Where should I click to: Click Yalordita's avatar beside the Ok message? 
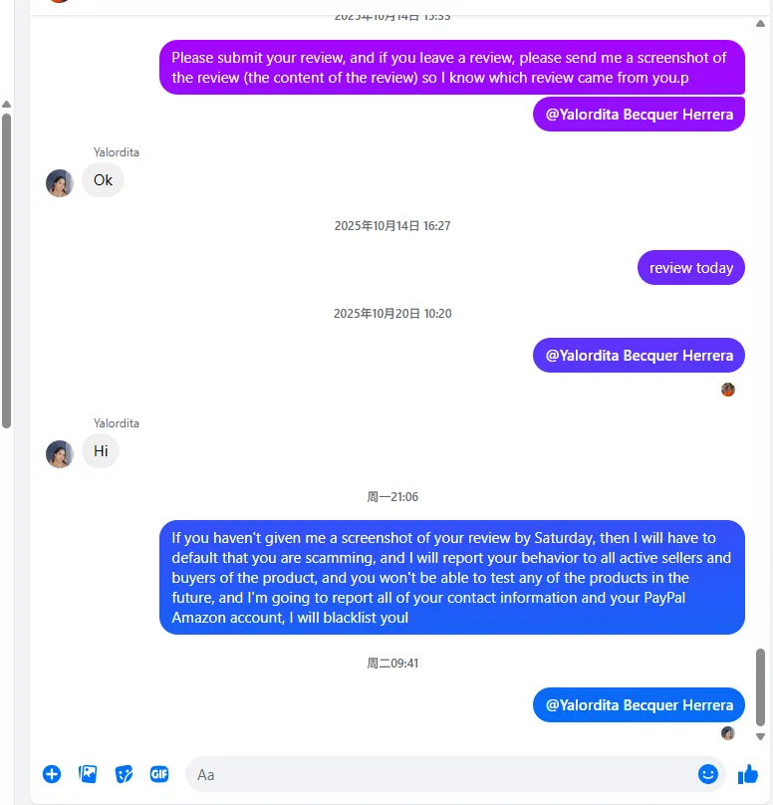click(x=60, y=183)
